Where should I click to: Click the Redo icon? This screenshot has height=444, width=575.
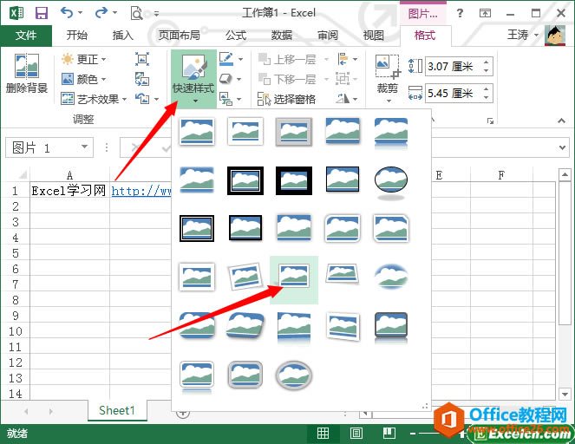coord(101,12)
